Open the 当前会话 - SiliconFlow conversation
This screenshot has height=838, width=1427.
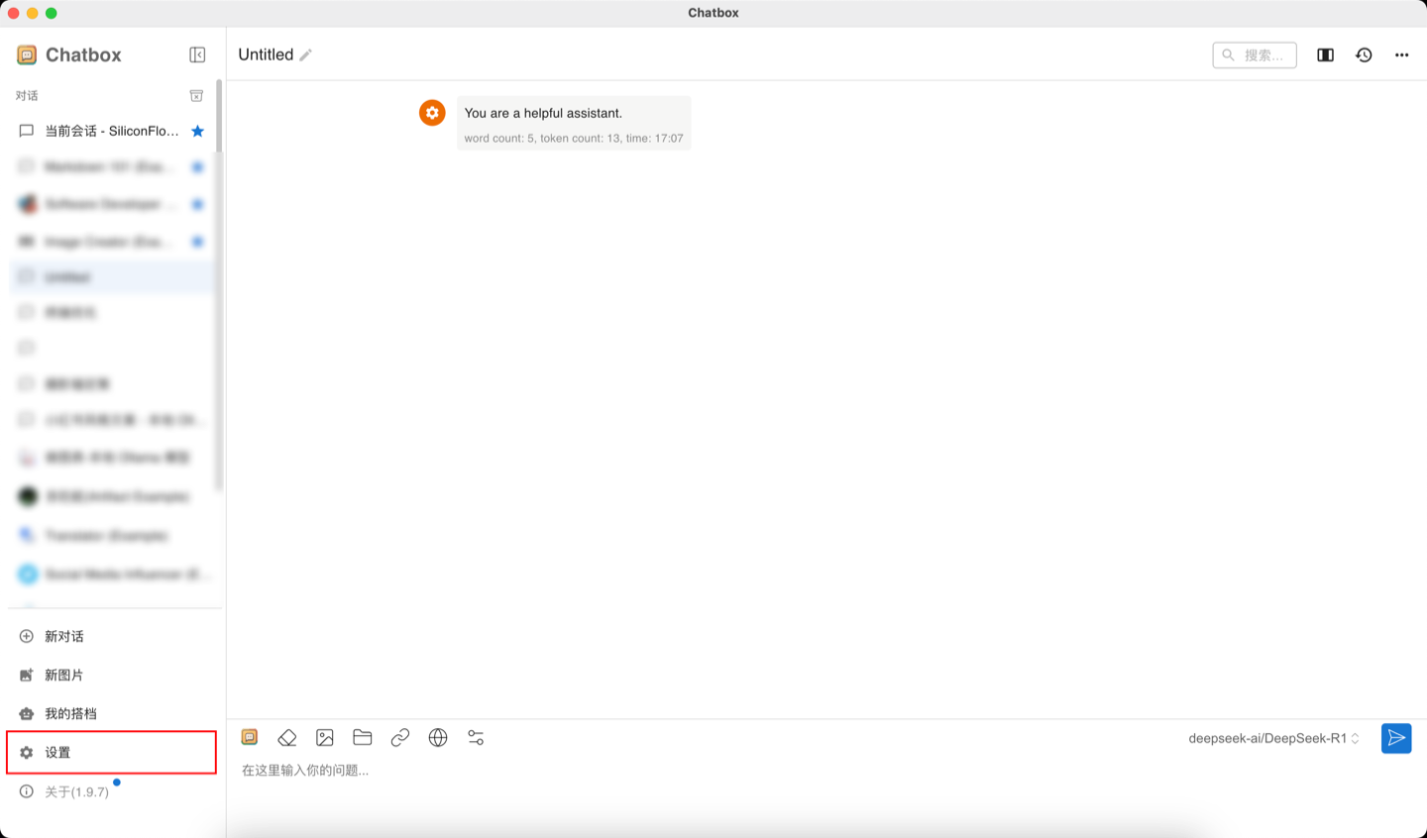(x=112, y=131)
